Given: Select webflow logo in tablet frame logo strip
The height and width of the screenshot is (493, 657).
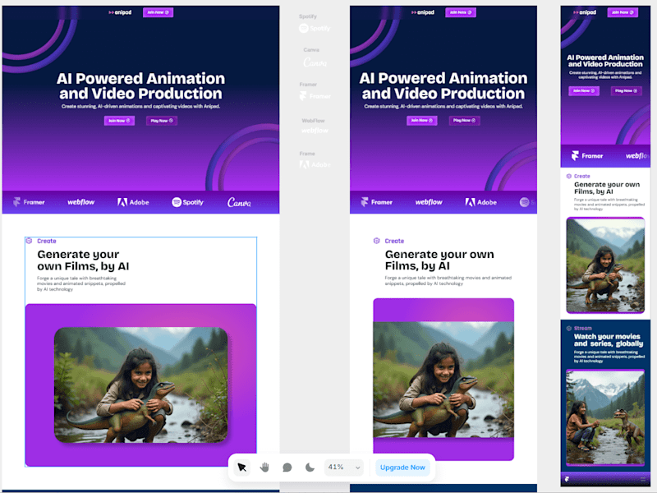Looking at the screenshot, I should pyautogui.click(x=429, y=202).
